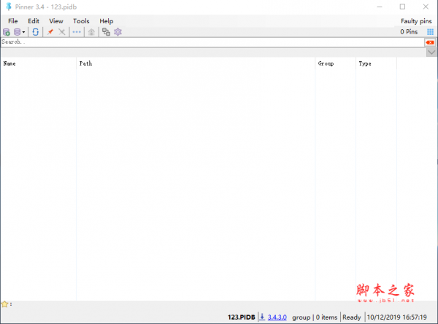This screenshot has height=324, width=438.
Task: Click the Pinner pushpin icon in the title bar
Action: [9, 7]
